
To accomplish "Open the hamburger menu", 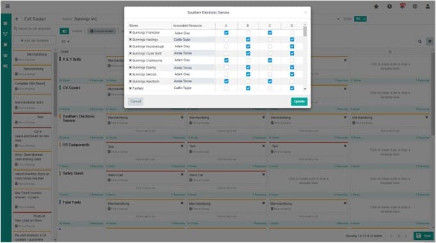I will coord(8,6).
